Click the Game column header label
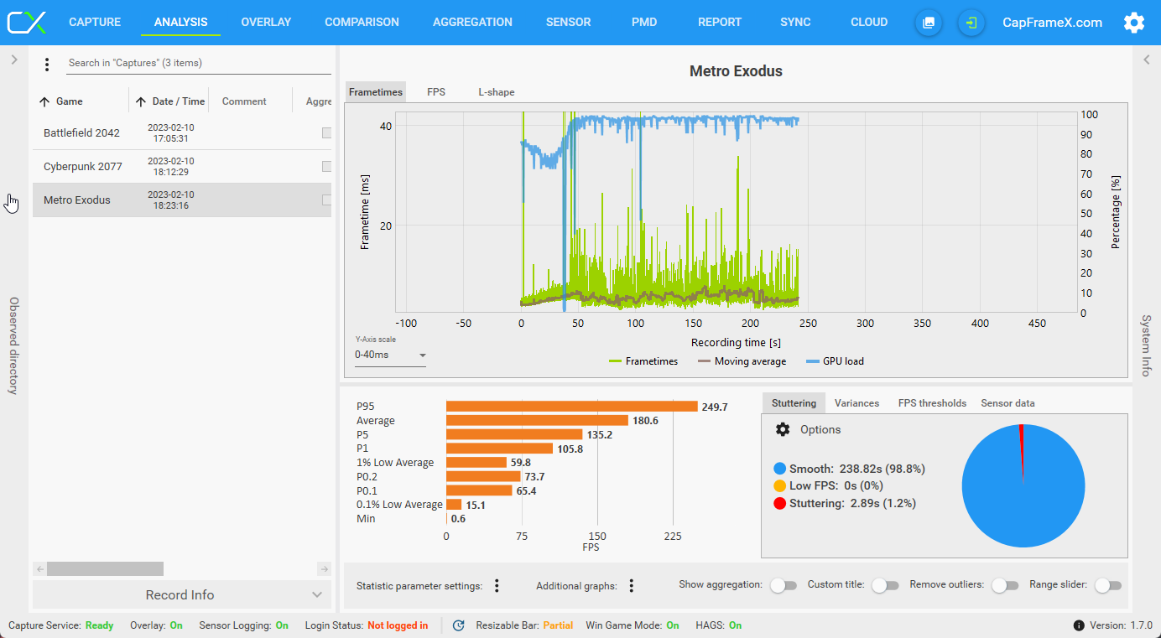 point(70,101)
